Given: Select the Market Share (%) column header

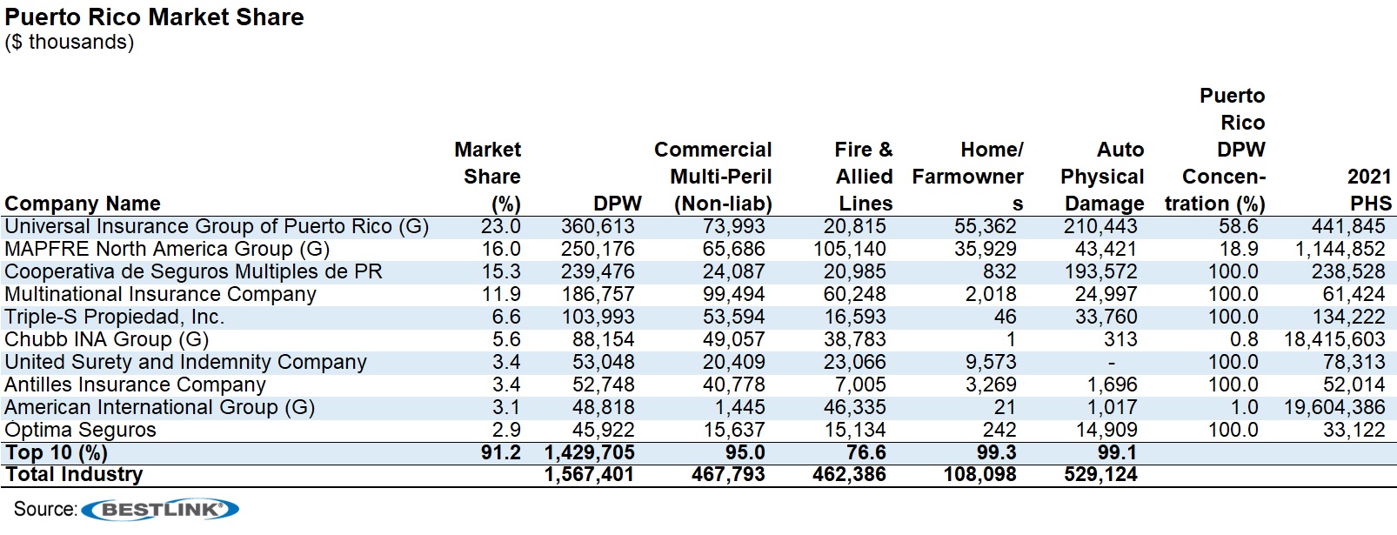Looking at the screenshot, I should (x=490, y=177).
